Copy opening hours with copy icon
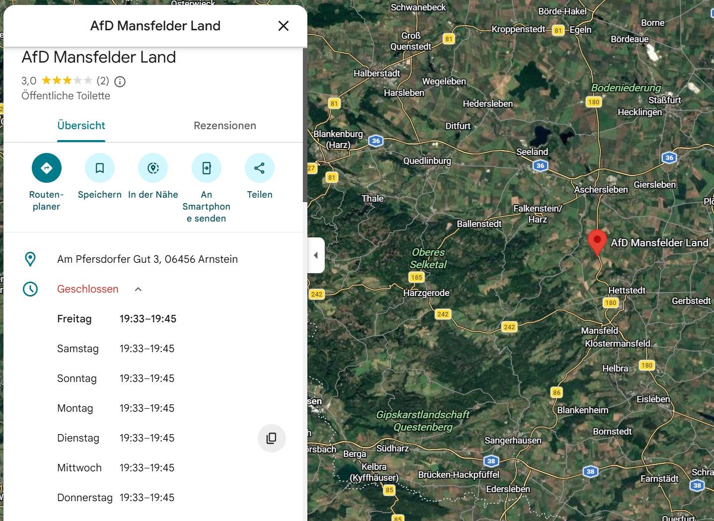Image resolution: width=714 pixels, height=521 pixels. point(272,438)
